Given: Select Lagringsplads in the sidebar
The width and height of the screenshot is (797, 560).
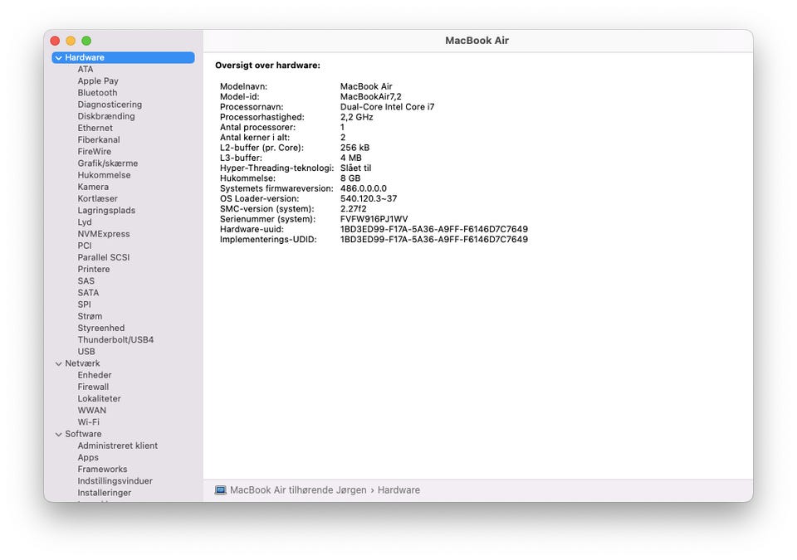Looking at the screenshot, I should pos(106,211).
